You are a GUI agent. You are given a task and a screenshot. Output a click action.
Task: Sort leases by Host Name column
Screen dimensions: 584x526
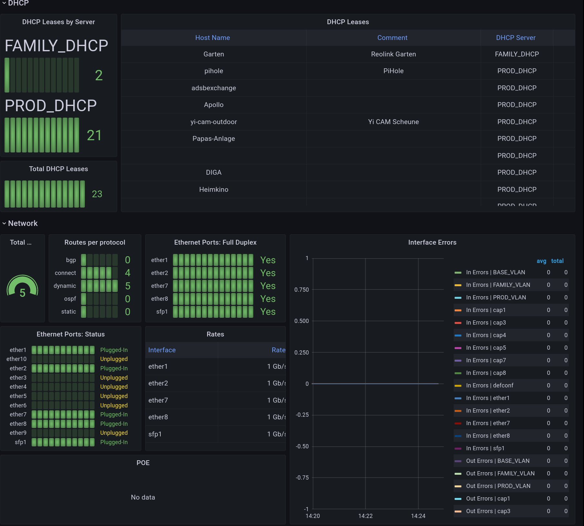[212, 38]
